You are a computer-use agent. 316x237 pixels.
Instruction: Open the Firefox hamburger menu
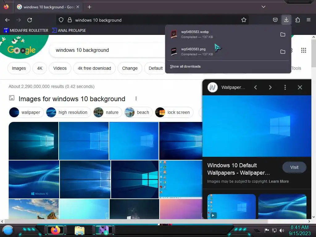pos(309,20)
